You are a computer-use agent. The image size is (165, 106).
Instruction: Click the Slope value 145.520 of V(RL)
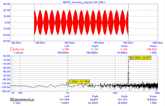[152, 49]
